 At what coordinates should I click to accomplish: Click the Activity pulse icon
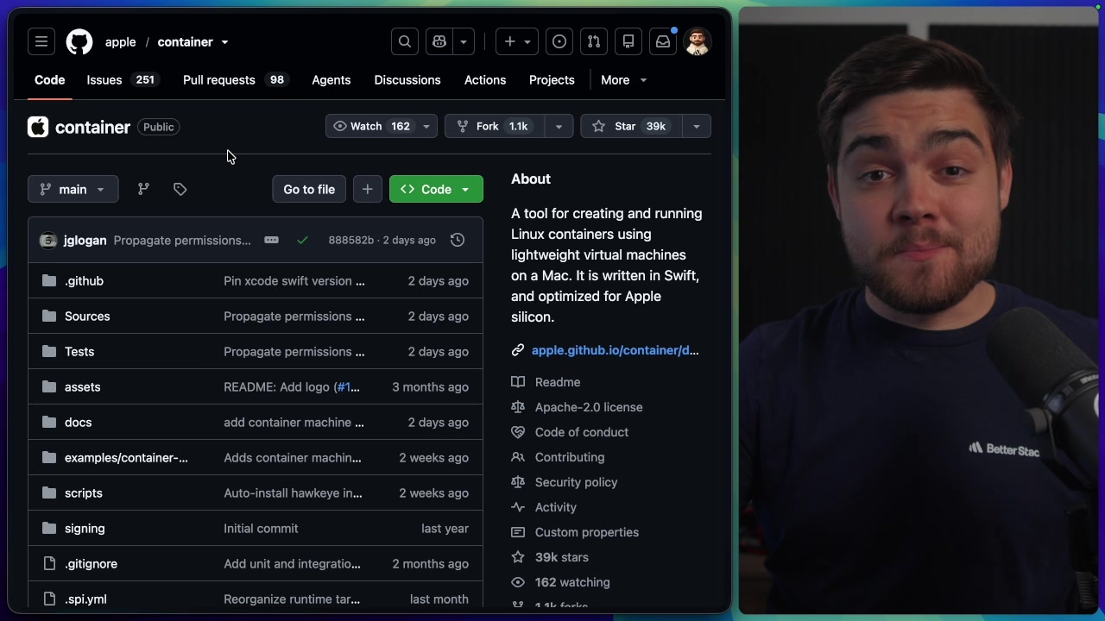pos(518,507)
